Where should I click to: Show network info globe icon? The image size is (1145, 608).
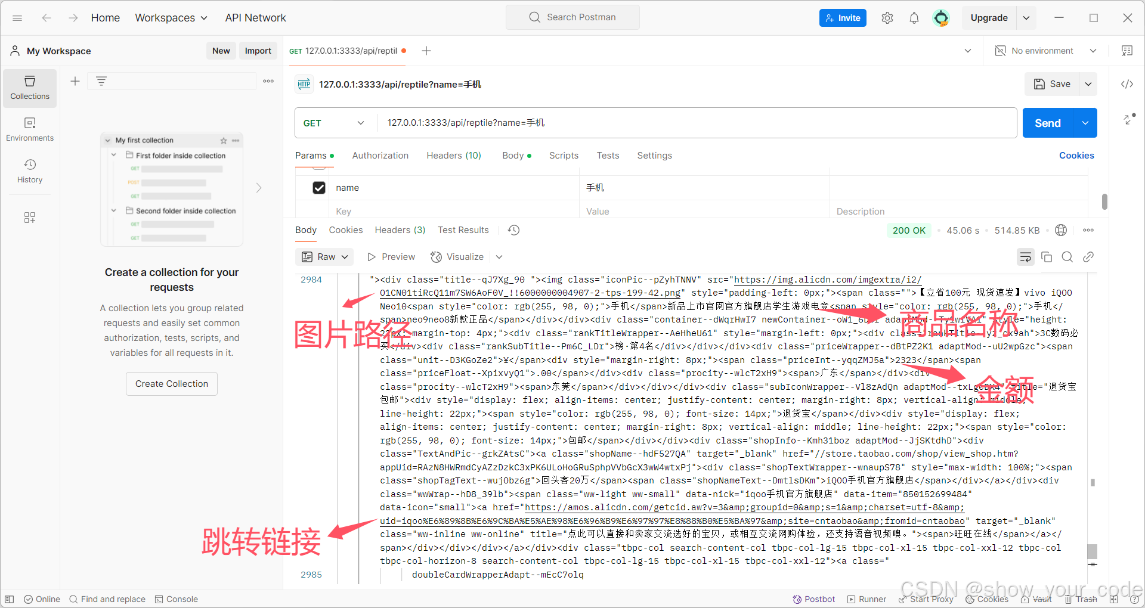coord(1061,230)
